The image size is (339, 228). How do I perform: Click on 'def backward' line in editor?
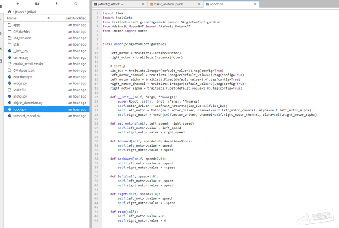[138, 159]
